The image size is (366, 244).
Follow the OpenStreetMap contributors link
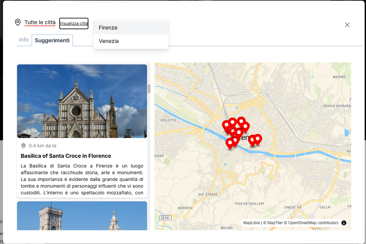[x=313, y=223]
